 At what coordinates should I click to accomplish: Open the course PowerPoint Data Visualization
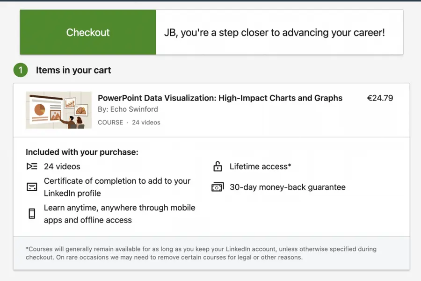(x=220, y=98)
